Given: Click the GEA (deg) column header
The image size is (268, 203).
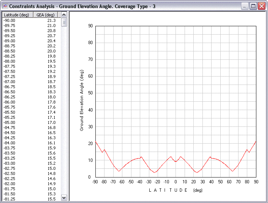Looking at the screenshot, I should (46, 15).
